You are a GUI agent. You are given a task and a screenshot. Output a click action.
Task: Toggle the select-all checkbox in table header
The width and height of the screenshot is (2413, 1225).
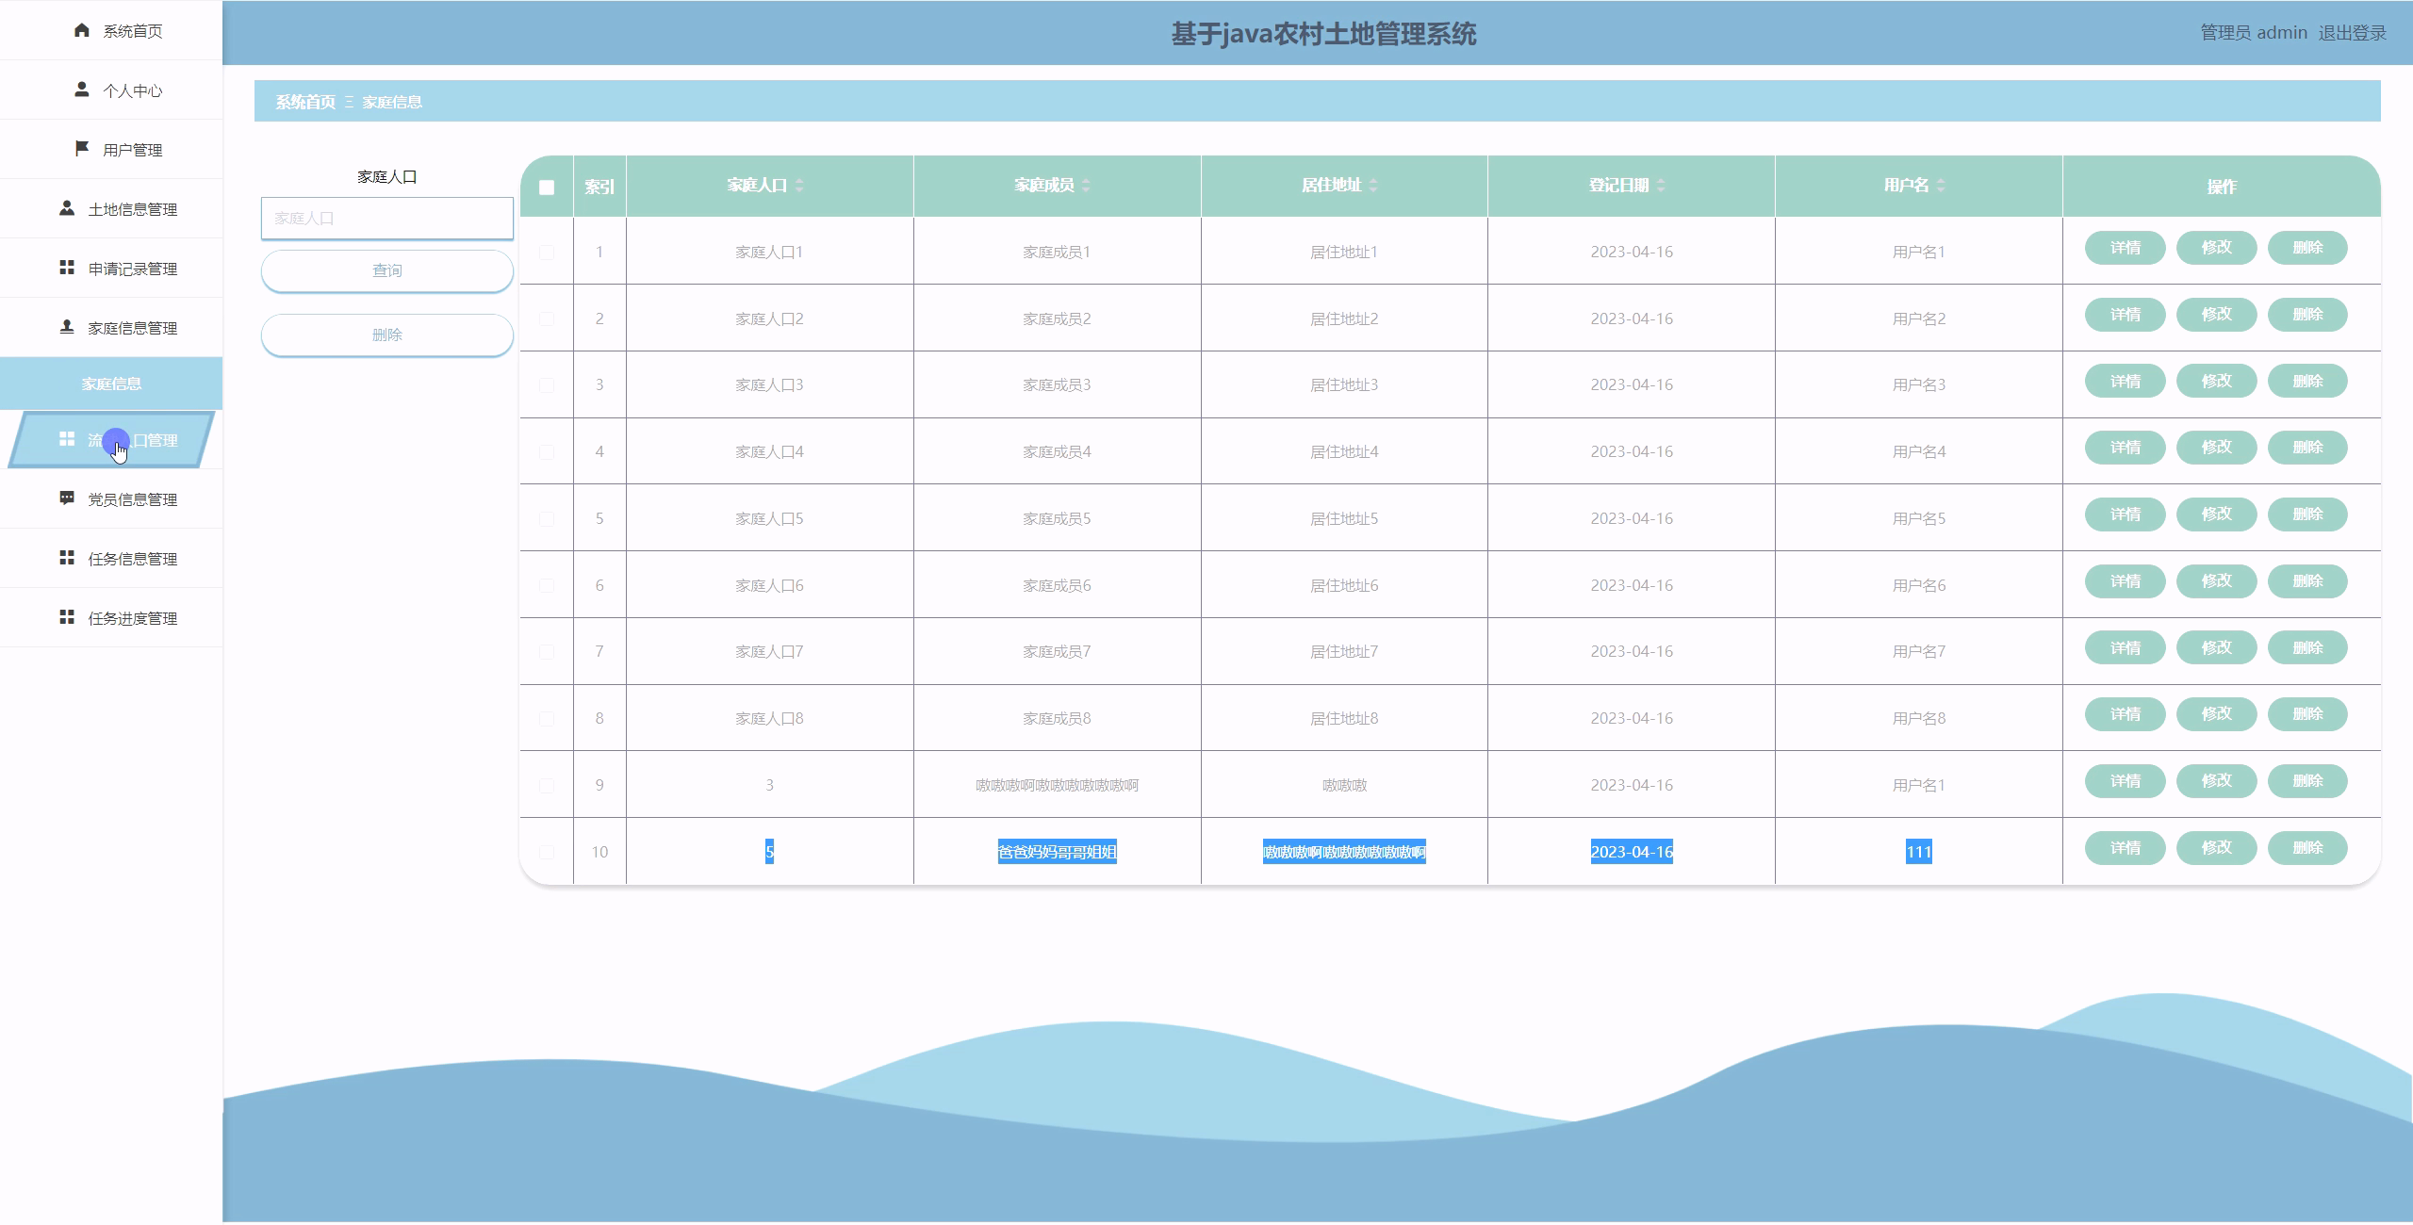[x=547, y=188]
